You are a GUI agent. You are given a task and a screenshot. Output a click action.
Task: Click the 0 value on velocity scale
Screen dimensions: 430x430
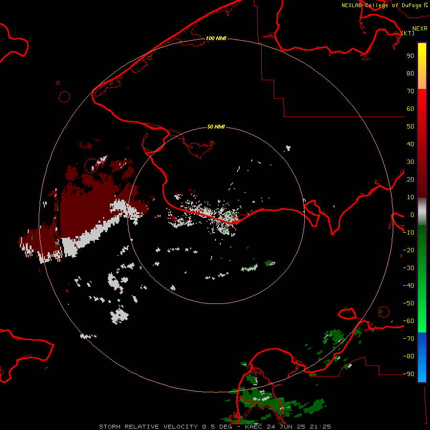point(412,215)
